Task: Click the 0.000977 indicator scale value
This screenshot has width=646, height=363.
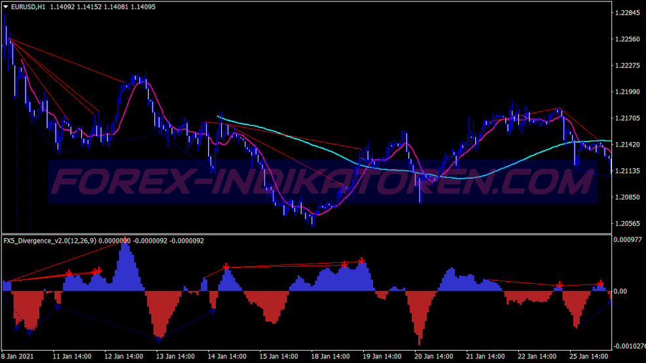Action: pyautogui.click(x=628, y=239)
